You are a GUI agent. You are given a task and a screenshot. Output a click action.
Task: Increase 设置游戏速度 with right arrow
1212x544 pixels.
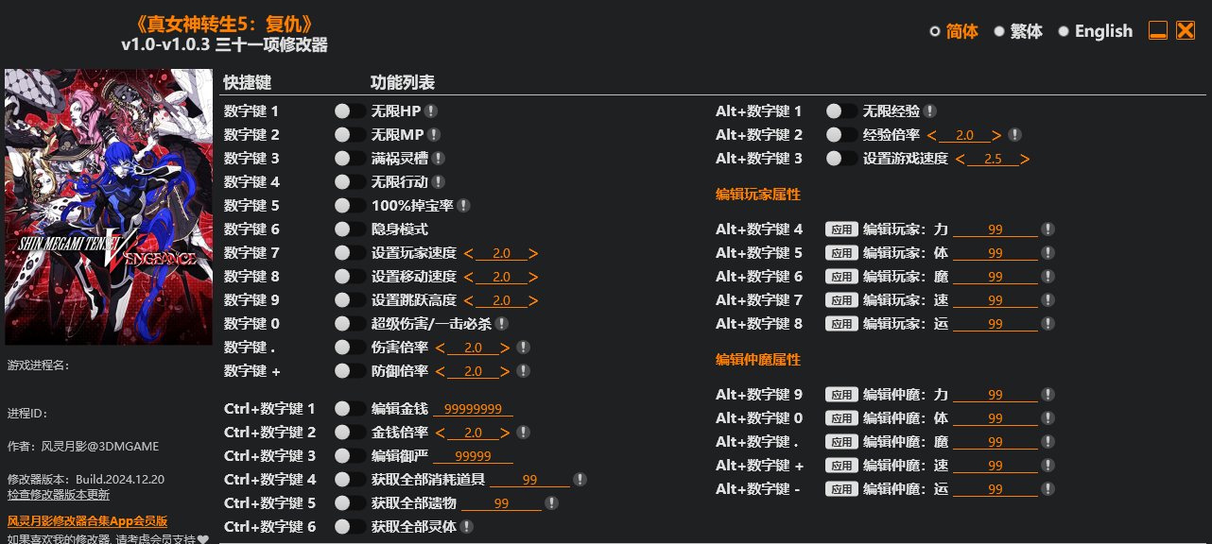point(1025,159)
